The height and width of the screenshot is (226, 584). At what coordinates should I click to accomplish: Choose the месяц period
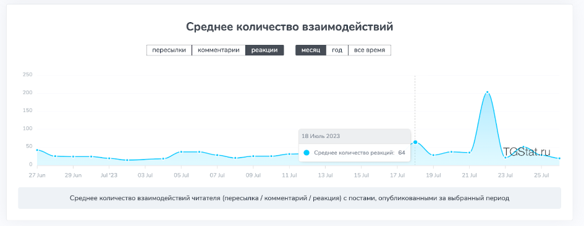coord(311,50)
